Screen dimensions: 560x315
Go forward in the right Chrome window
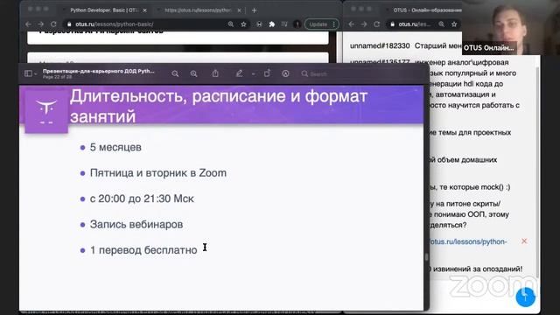tap(364, 24)
